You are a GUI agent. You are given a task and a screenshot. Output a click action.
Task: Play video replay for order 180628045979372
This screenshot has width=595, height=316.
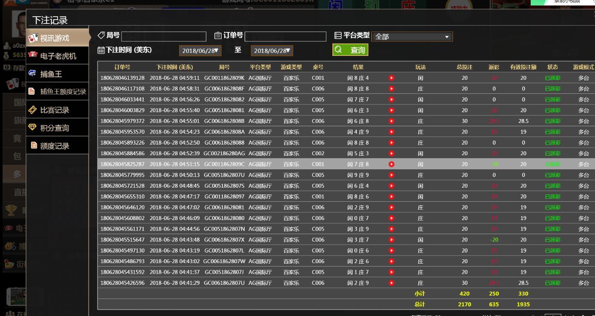[x=391, y=121]
